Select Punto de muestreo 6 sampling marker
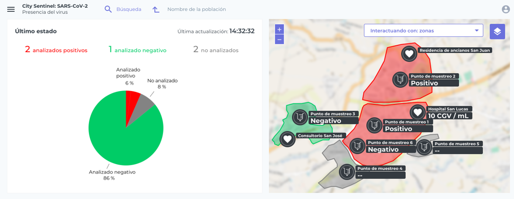Image resolution: width=514 pixels, height=199 pixels. (358, 145)
